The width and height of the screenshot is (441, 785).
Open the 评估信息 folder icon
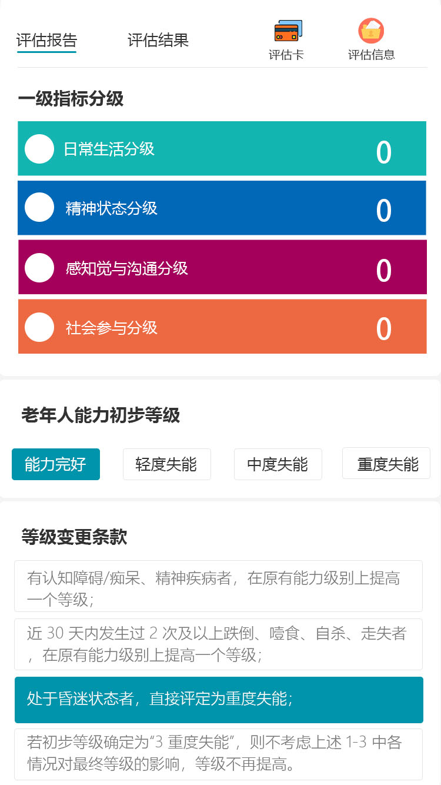pyautogui.click(x=371, y=32)
